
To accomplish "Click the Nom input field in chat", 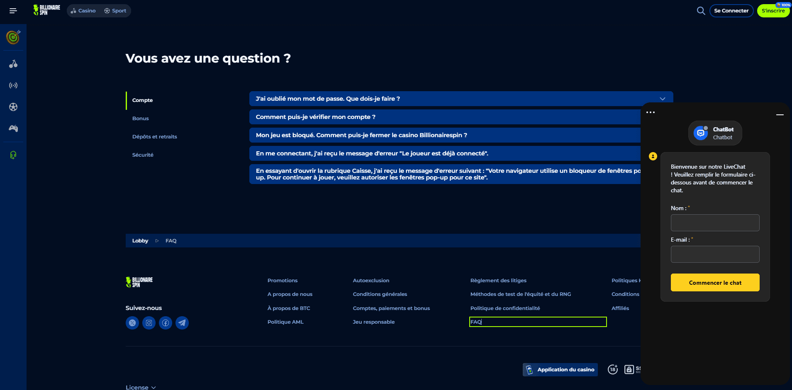I will point(715,223).
